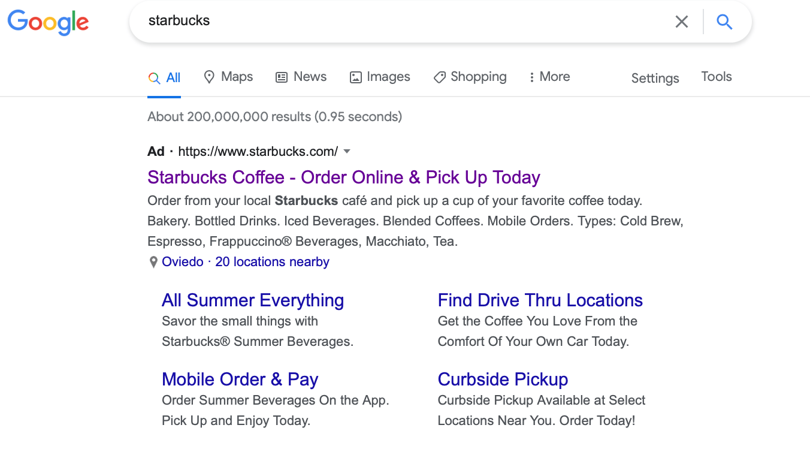Screen dimensions: 810x452
Task: Open Starbucks Coffee - Order Online ad headline
Action: point(344,177)
